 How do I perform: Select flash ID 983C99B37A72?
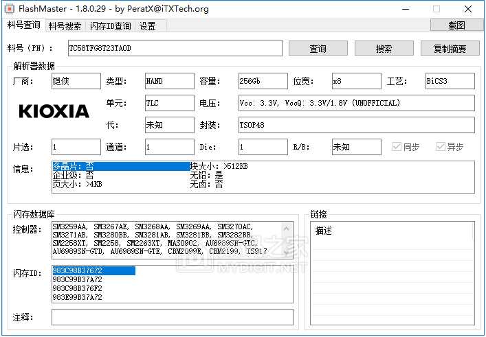tap(78, 279)
